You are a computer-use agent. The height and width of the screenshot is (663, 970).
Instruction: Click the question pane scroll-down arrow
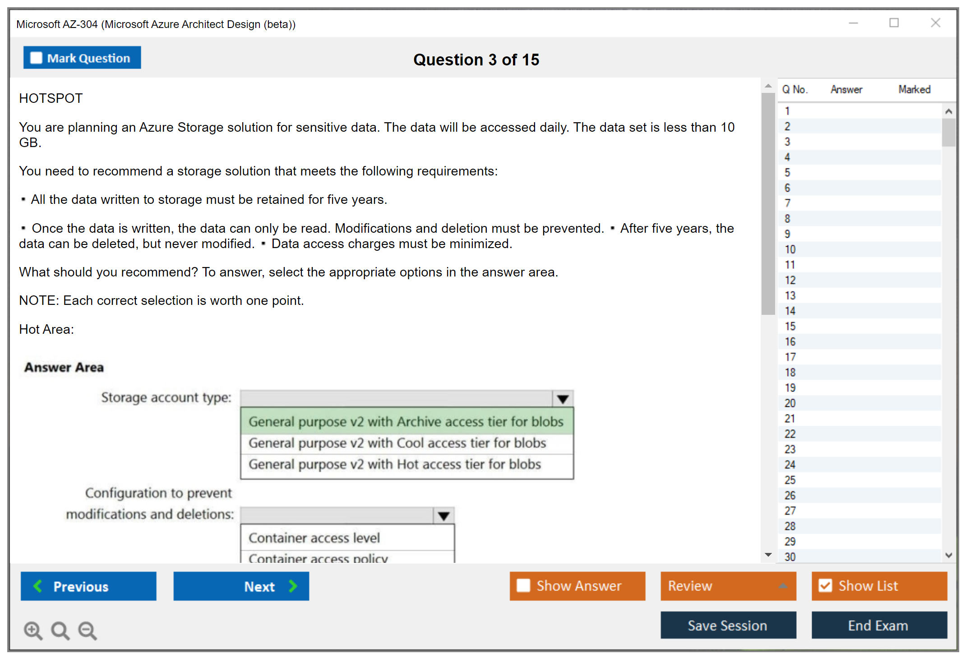[x=768, y=555]
